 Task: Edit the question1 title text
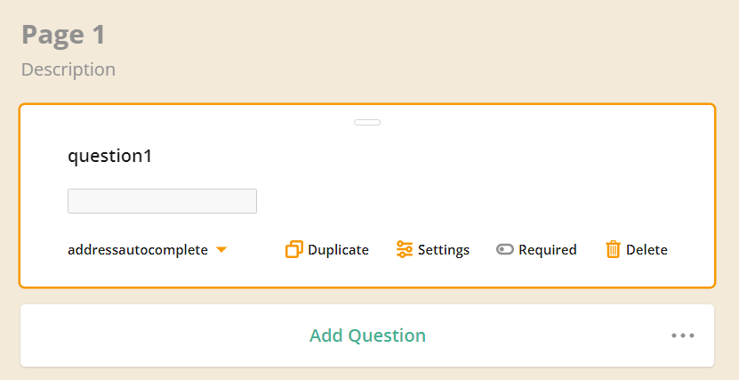(109, 156)
